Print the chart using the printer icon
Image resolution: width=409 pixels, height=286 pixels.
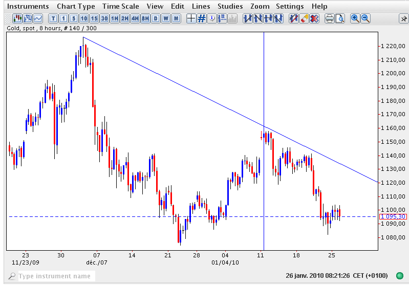(330, 18)
